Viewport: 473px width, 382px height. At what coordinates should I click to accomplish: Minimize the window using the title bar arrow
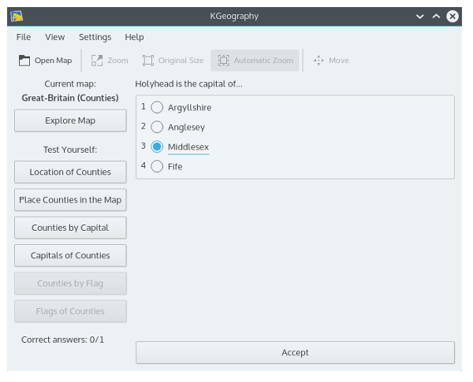[419, 16]
